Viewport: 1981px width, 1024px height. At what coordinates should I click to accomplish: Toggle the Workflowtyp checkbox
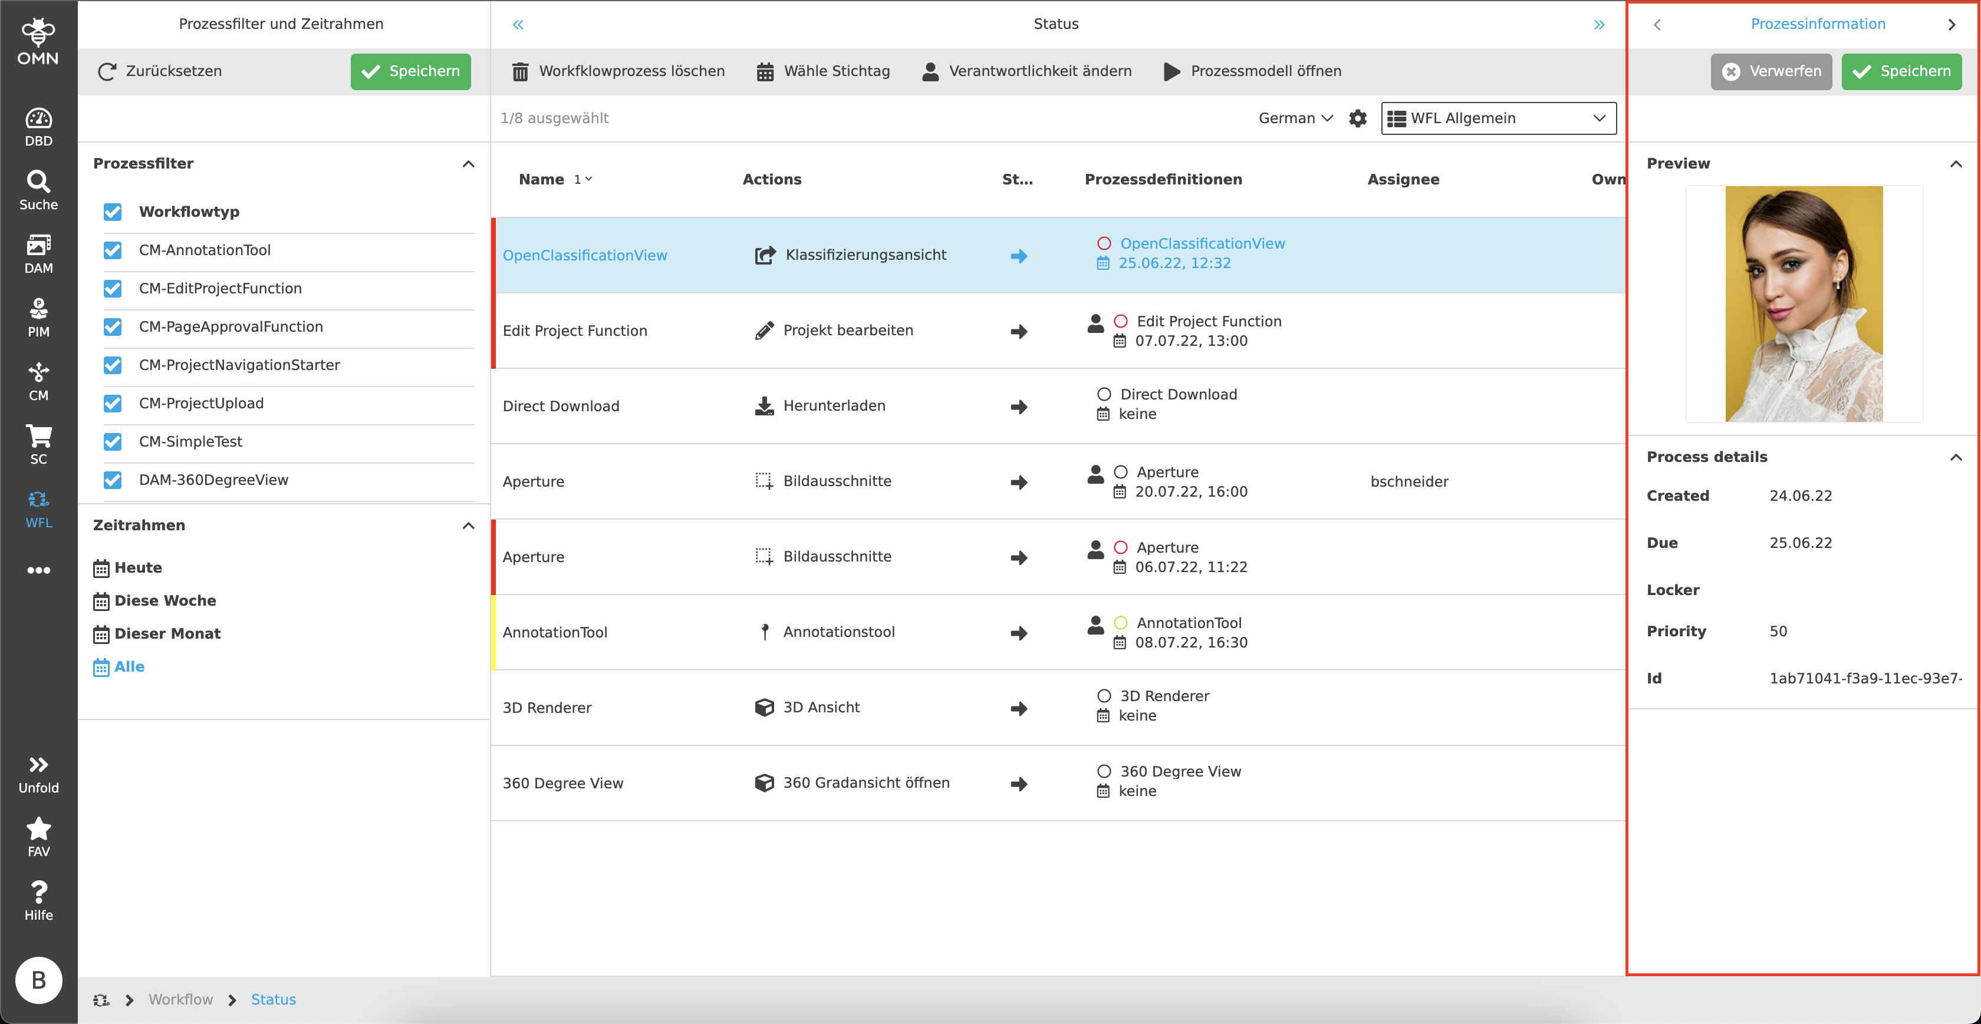coord(113,212)
